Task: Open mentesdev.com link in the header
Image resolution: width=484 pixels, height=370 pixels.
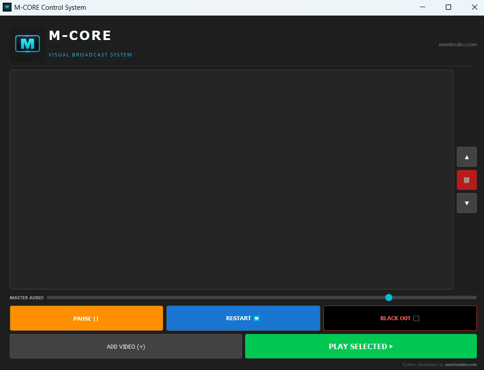Action: tap(458, 44)
